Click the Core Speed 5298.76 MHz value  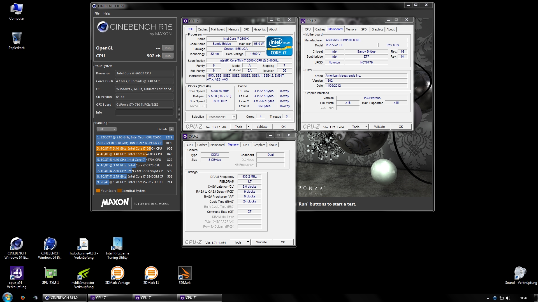coord(220,91)
